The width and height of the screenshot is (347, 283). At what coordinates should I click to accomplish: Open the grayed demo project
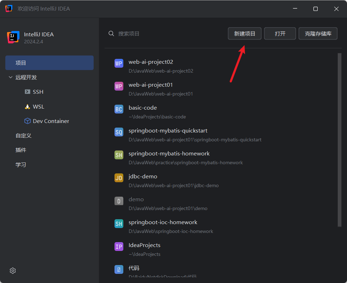pos(136,199)
